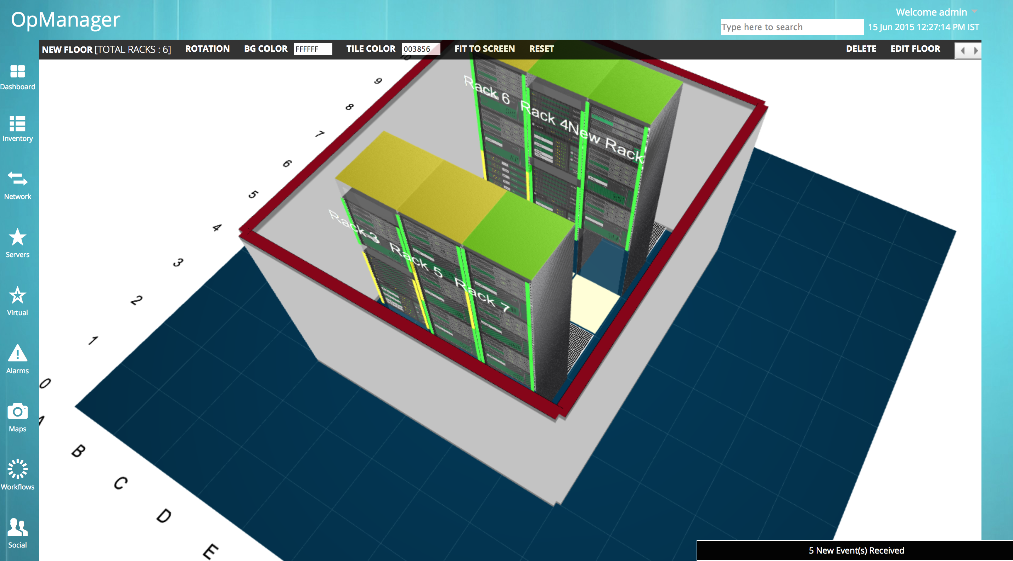Click FIT TO SCREEN option

(x=484, y=49)
